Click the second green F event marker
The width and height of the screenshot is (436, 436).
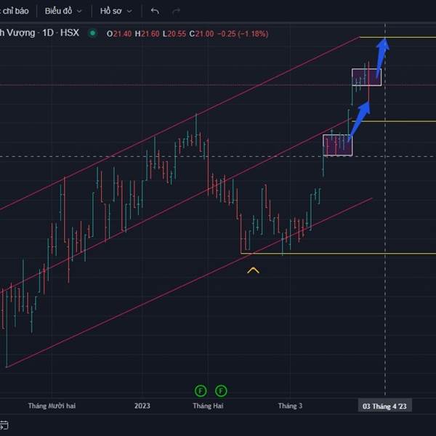(221, 391)
